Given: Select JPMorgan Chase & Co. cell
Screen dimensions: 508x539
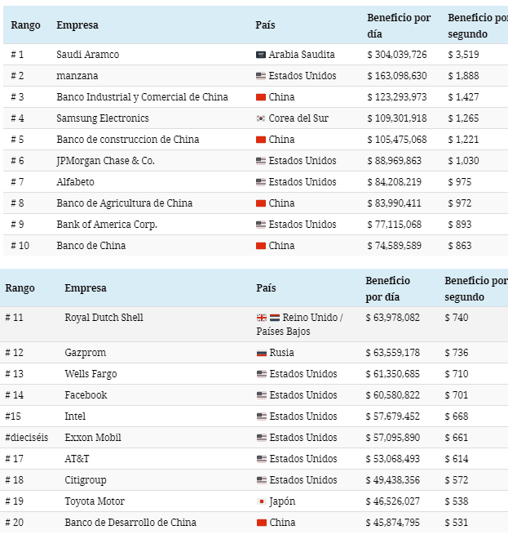Looking at the screenshot, I should tap(105, 161).
